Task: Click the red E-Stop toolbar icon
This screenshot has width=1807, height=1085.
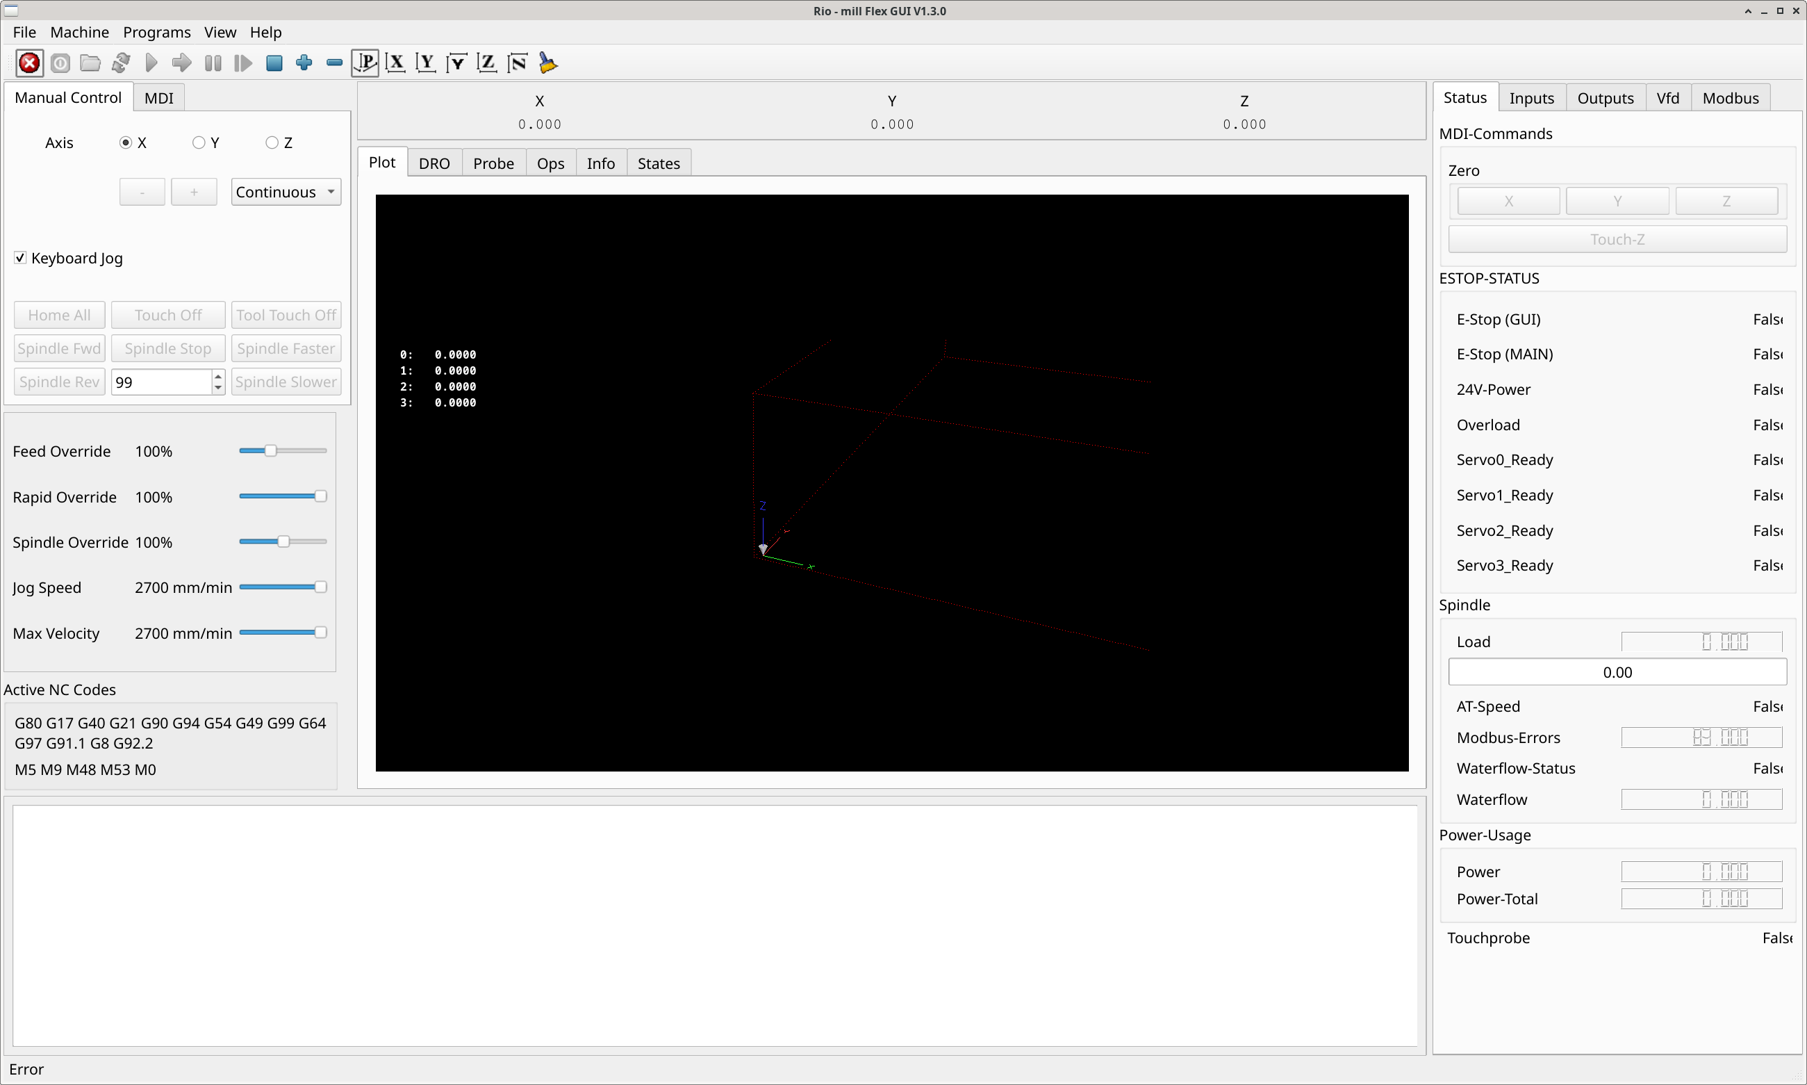Action: 29,63
